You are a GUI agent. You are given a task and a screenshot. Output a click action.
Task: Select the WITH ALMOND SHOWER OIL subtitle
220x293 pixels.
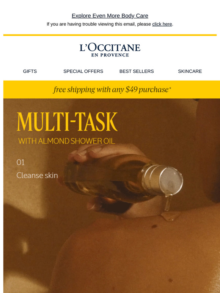[x=66, y=141]
